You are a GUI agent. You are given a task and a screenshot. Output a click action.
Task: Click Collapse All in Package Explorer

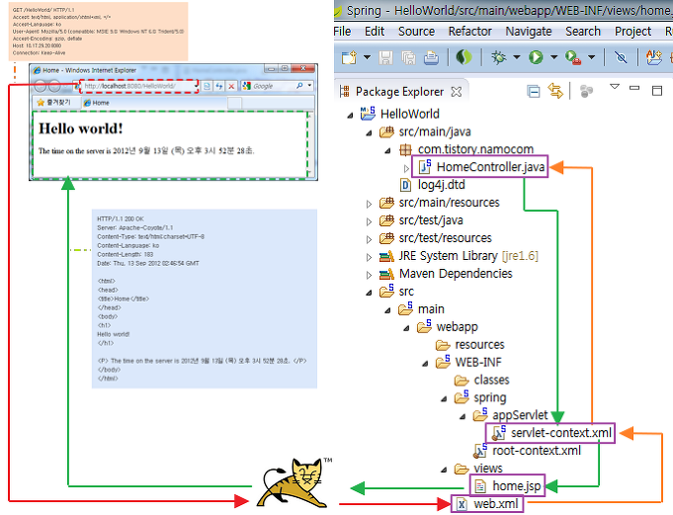click(x=534, y=91)
